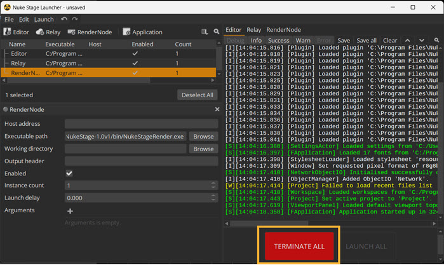Image resolution: width=444 pixels, height=265 pixels.
Task: Add a RenderNode process
Action: pos(89,32)
